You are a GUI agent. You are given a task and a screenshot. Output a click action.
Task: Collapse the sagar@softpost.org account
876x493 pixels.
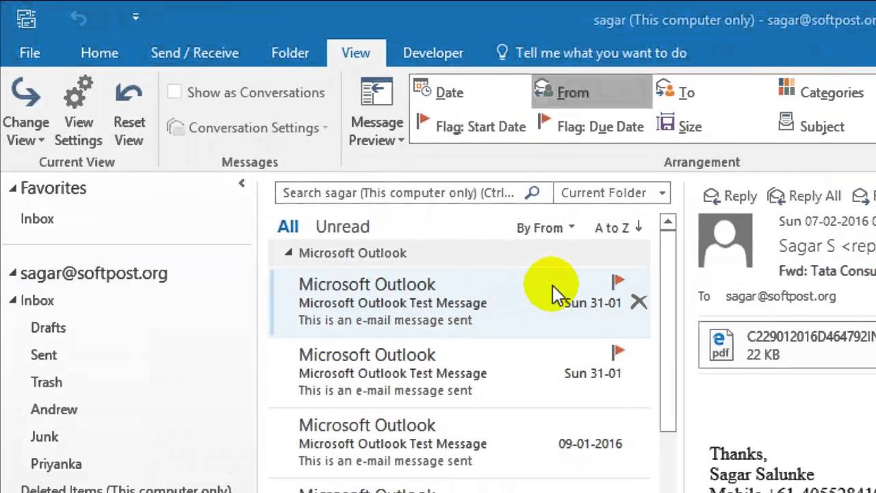coord(12,273)
